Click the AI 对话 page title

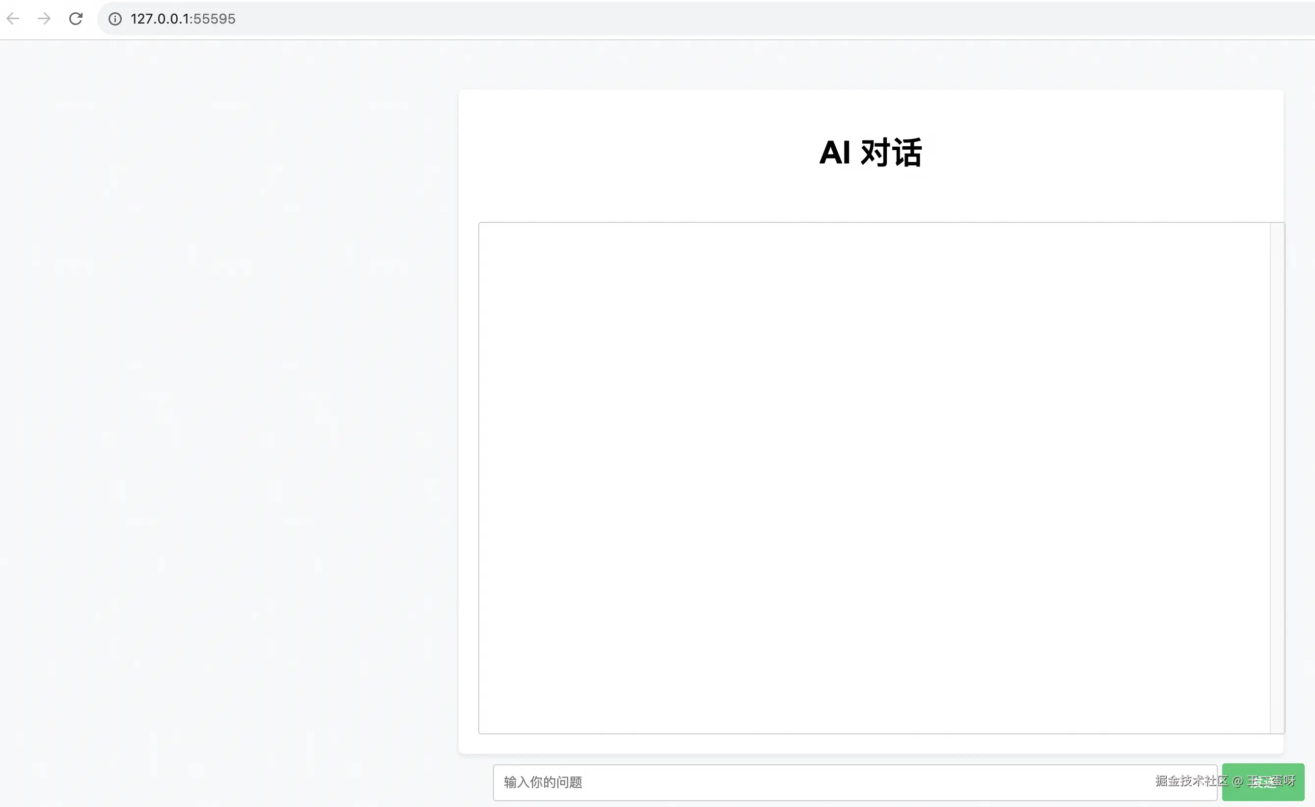click(870, 153)
